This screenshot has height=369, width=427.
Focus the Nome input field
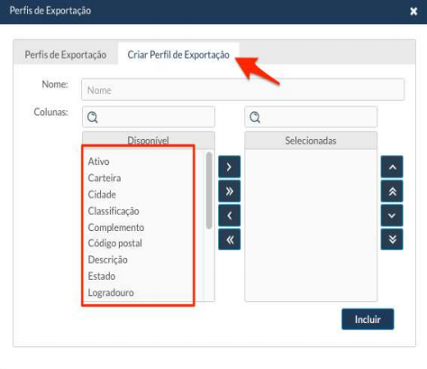(x=242, y=90)
